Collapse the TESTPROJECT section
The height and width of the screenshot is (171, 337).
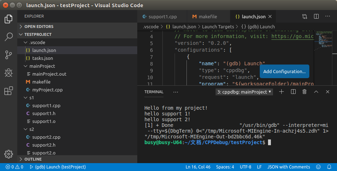pyautogui.click(x=77, y=34)
